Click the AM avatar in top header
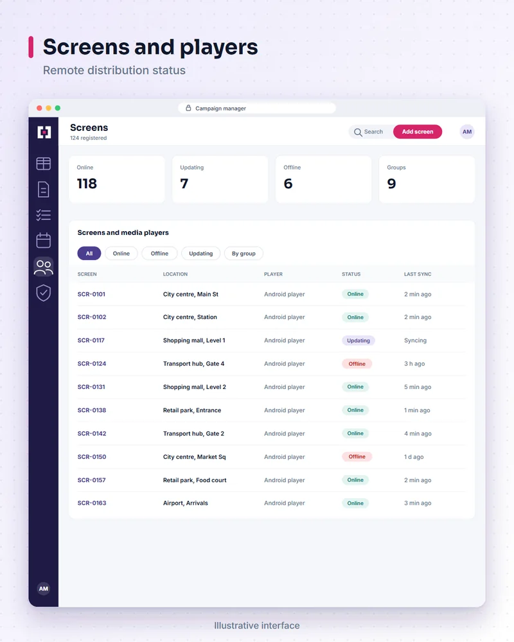The width and height of the screenshot is (514, 642). 467,132
